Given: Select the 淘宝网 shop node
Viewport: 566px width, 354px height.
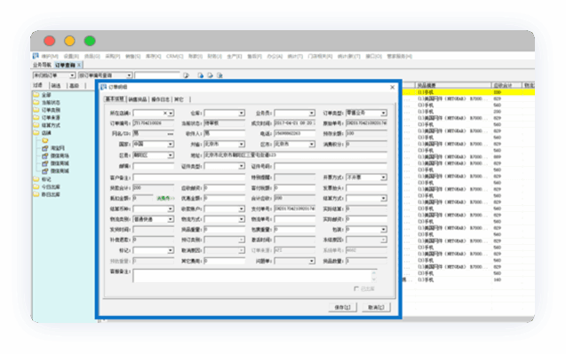Looking at the screenshot, I should (58, 148).
